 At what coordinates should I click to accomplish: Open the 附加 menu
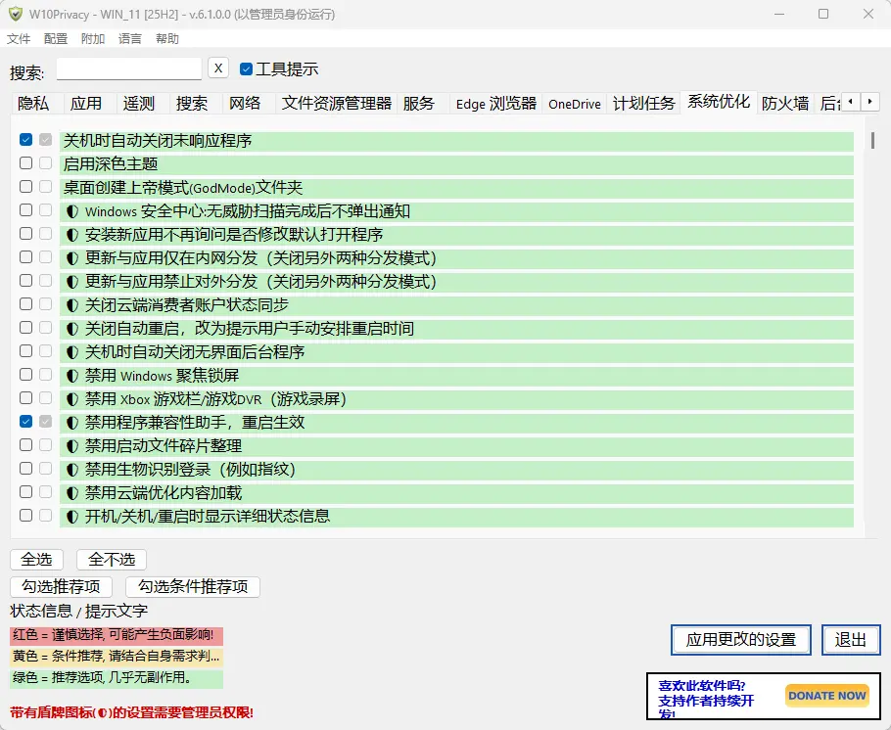coord(93,38)
